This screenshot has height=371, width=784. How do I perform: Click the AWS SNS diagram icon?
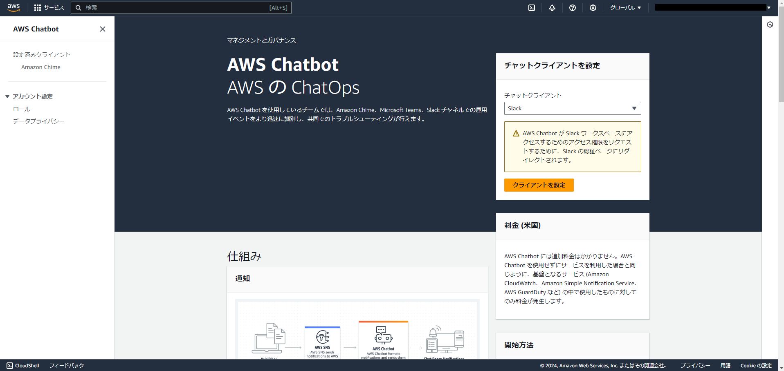(x=322, y=337)
